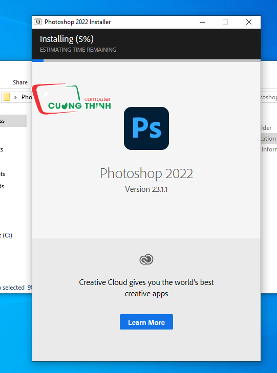Click the 'ESTIMATING TIME REMAINING' status text
Image resolution: width=277 pixels, height=373 pixels.
pyautogui.click(x=78, y=50)
